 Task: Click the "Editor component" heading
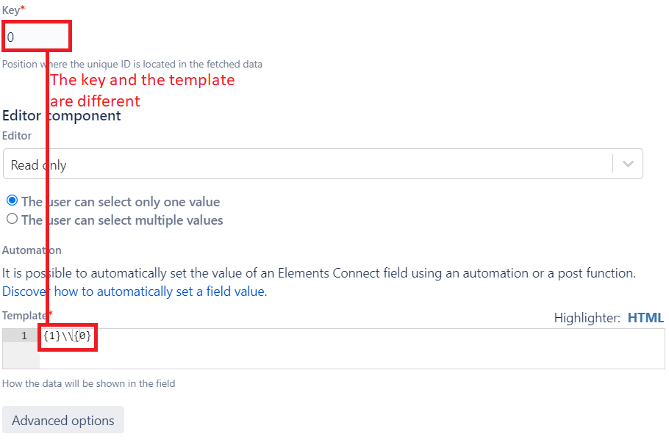[62, 115]
